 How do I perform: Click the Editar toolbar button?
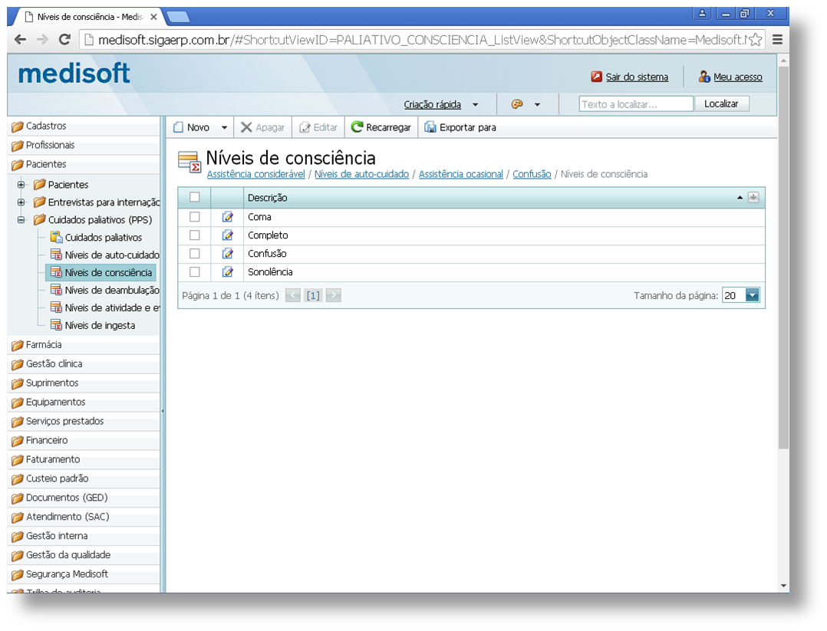click(x=318, y=127)
